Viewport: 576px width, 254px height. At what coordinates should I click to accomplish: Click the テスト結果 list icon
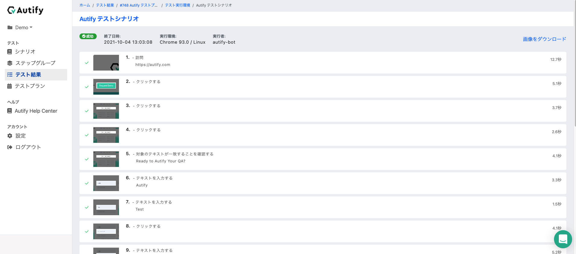coord(10,74)
